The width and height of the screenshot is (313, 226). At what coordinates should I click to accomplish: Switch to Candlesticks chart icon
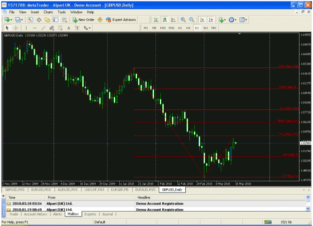(x=165, y=19)
